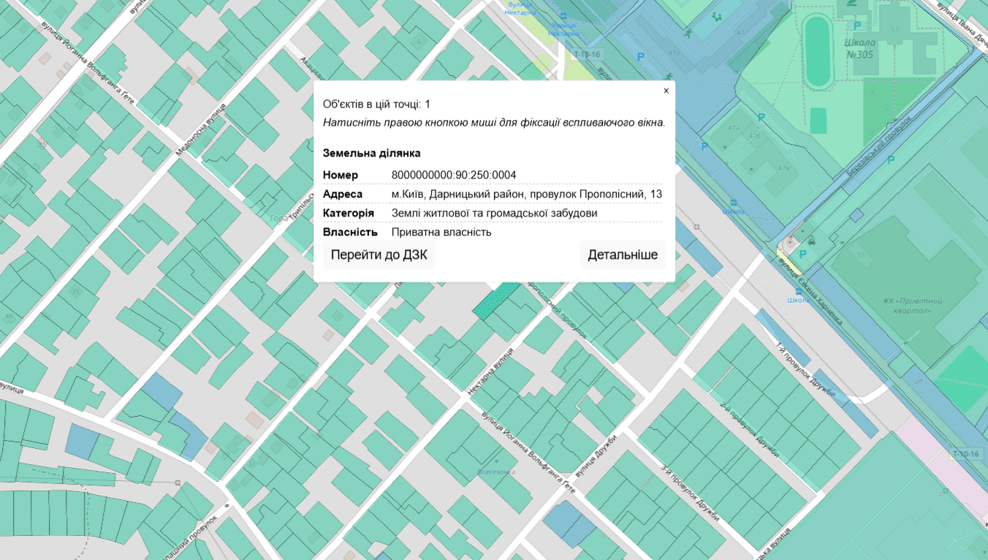Click the Детальніше button
Screen dimensions: 988x560
point(623,255)
